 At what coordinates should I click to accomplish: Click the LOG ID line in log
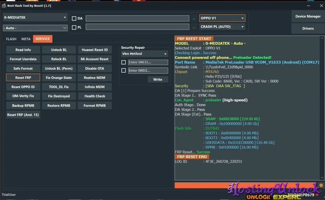pyautogui.click(x=209, y=162)
